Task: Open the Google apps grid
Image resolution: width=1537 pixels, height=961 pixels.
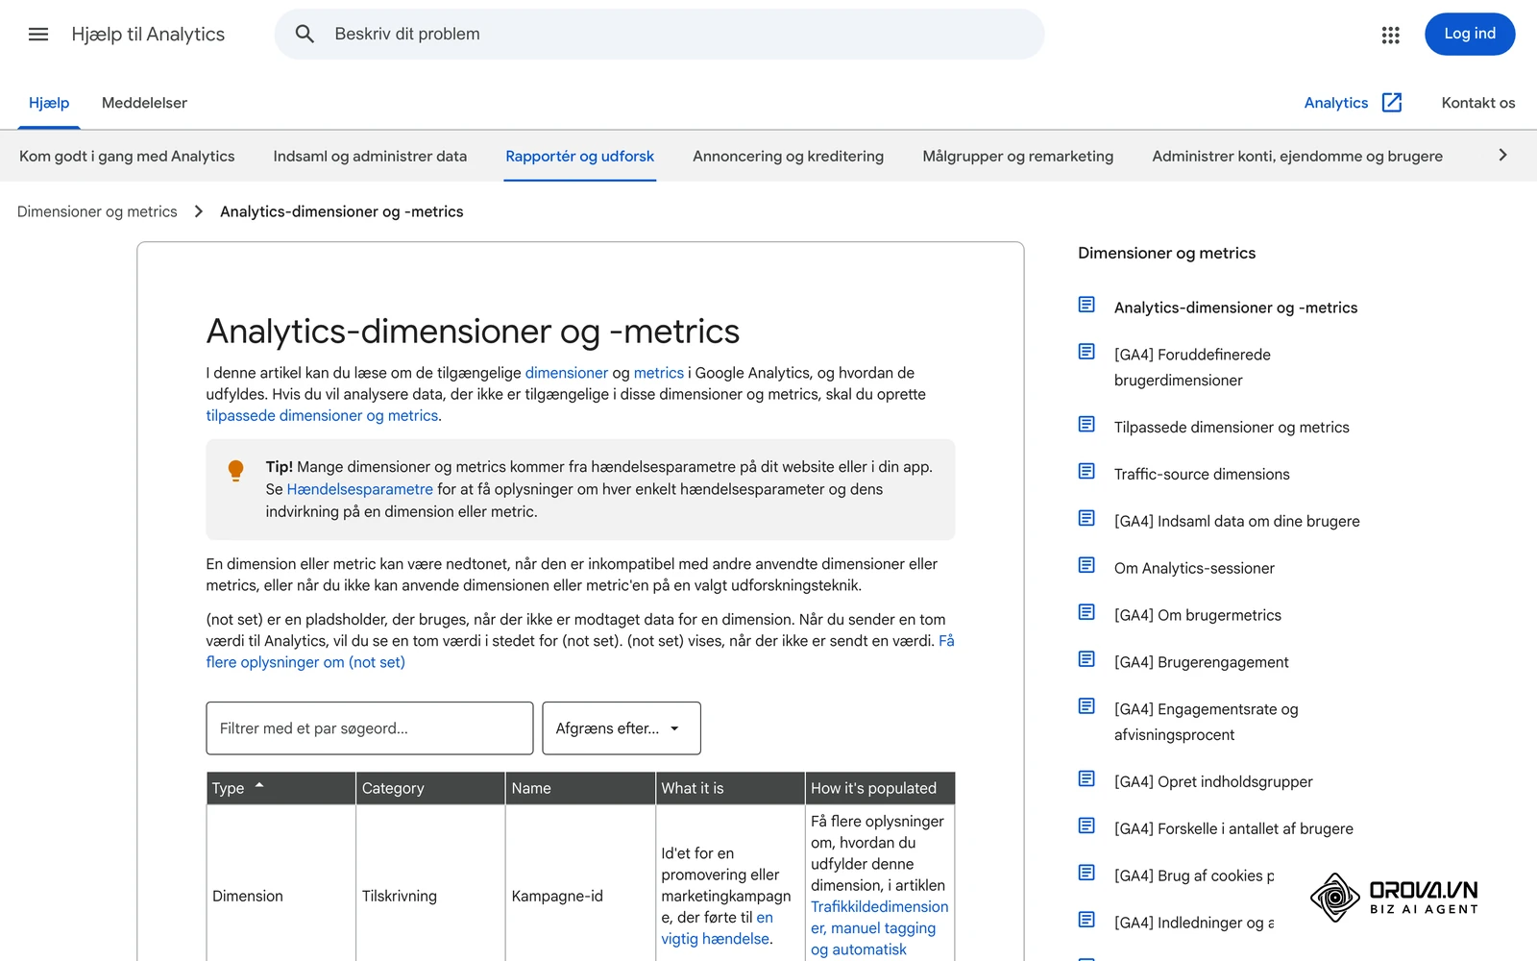Action: pyautogui.click(x=1390, y=35)
